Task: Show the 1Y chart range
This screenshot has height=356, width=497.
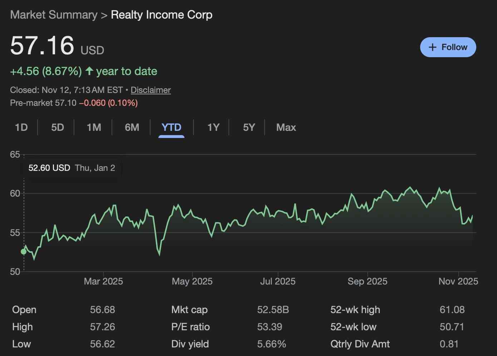Action: (x=213, y=127)
